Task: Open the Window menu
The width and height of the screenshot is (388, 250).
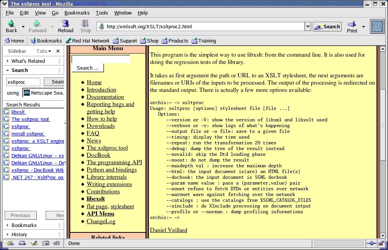Action: [x=123, y=13]
